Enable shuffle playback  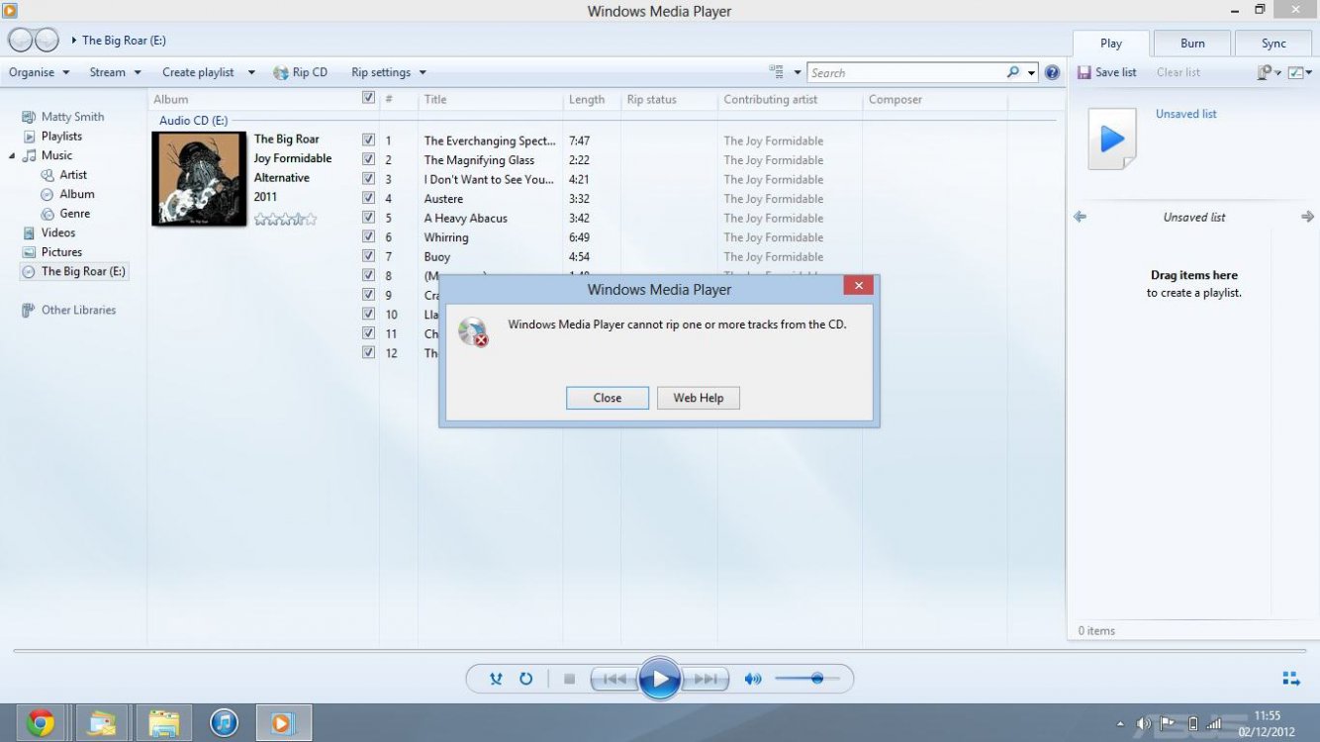497,679
